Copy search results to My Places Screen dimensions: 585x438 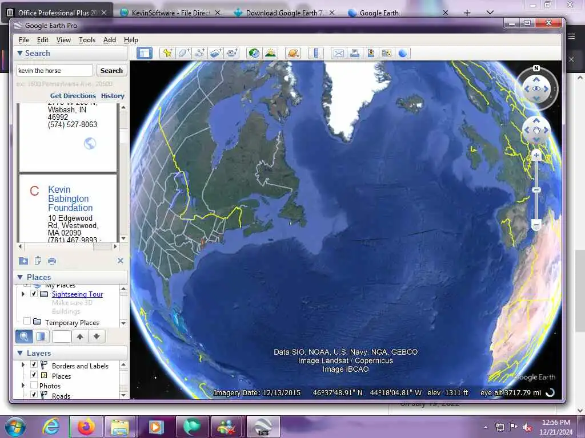tap(23, 261)
